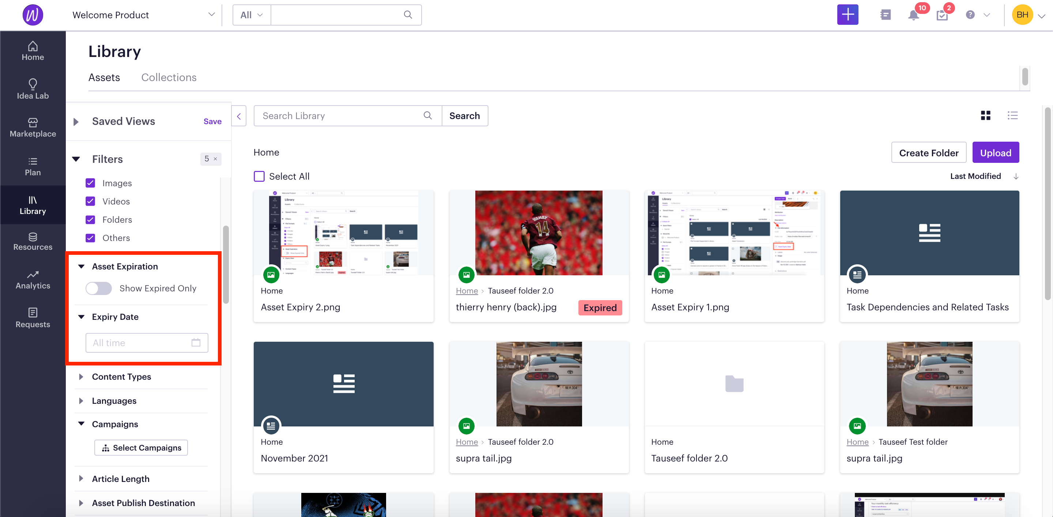Clear the 5 active filters
Viewport: 1053px width, 517px height.
pos(215,159)
